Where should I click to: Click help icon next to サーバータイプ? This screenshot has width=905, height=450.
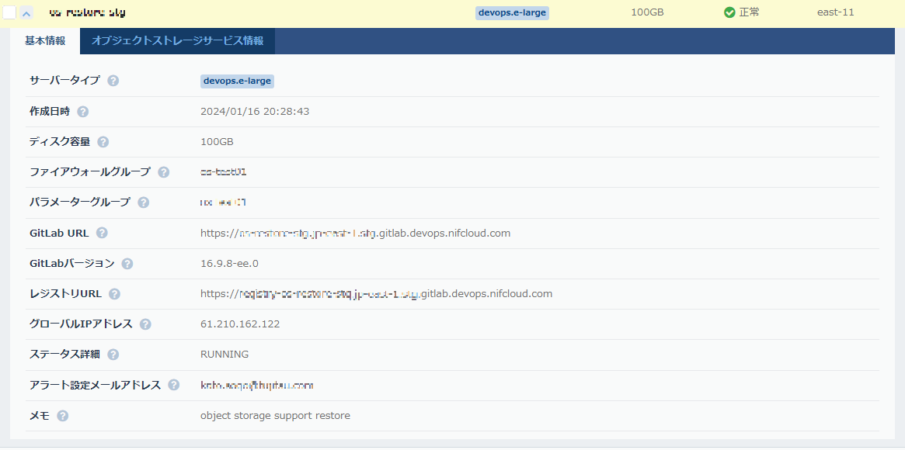113,81
